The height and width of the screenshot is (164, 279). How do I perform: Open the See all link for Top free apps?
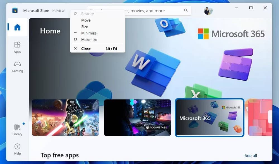[251, 155]
